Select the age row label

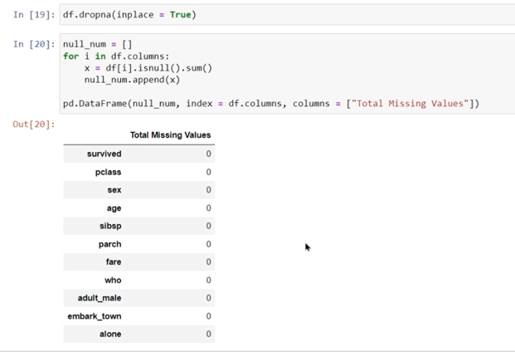(114, 208)
